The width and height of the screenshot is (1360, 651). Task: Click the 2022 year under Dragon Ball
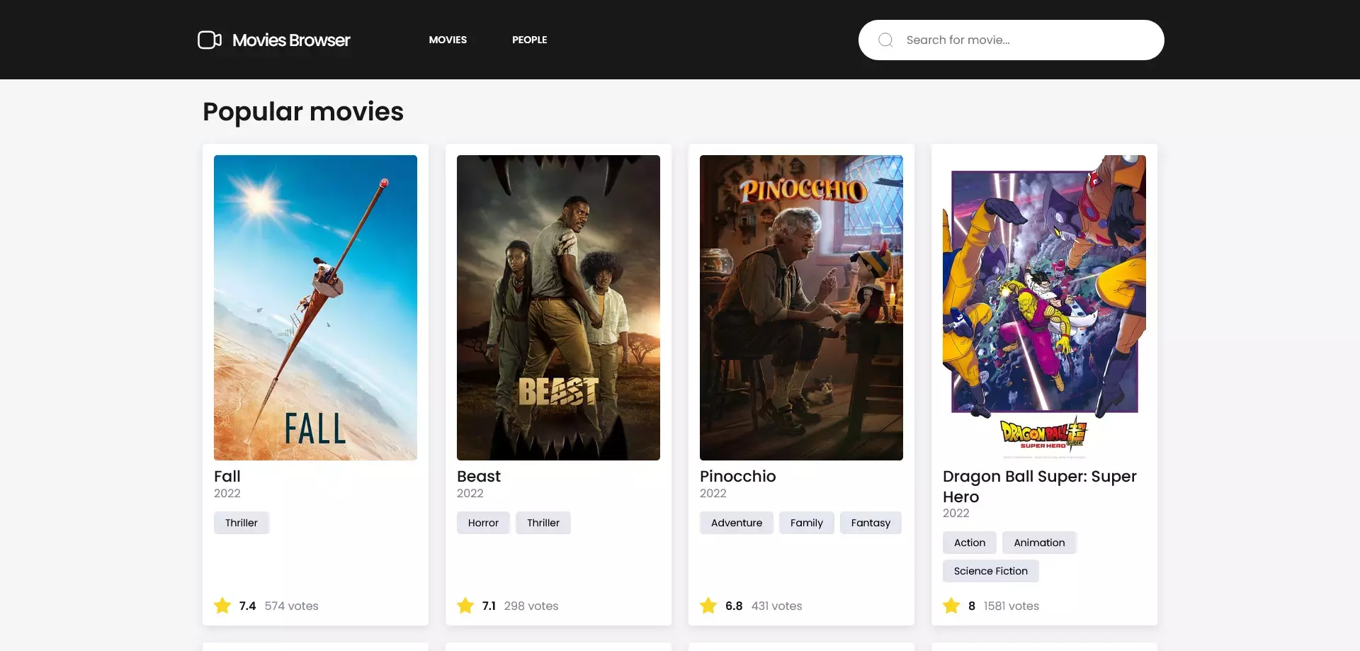[956, 513]
